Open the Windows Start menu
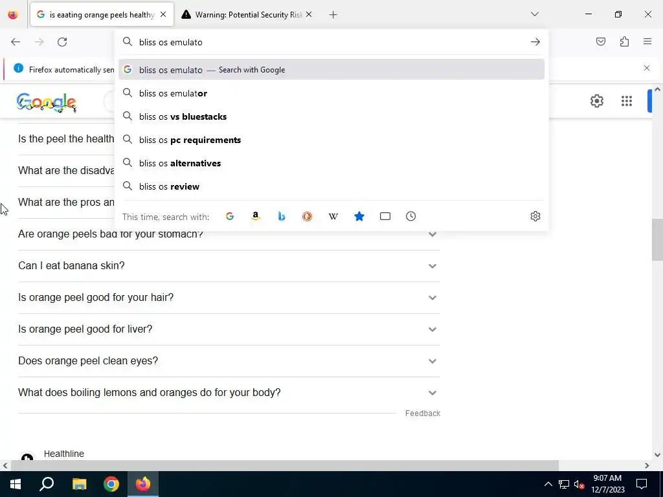 [x=16, y=484]
